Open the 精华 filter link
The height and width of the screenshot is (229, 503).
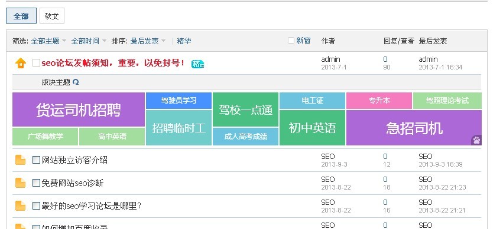tap(184, 41)
